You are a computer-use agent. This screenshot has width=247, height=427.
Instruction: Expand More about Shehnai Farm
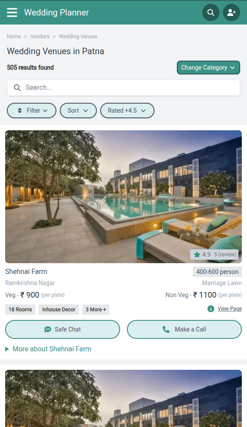(x=48, y=349)
